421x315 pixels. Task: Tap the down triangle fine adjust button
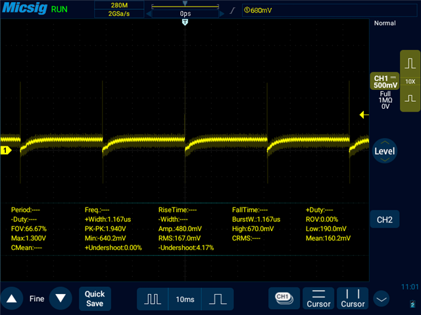pyautogui.click(x=61, y=299)
